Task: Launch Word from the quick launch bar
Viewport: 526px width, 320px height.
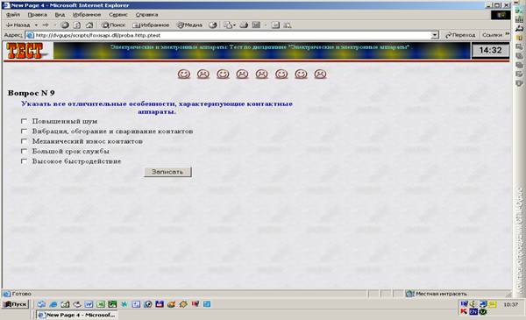Action: click(x=89, y=304)
